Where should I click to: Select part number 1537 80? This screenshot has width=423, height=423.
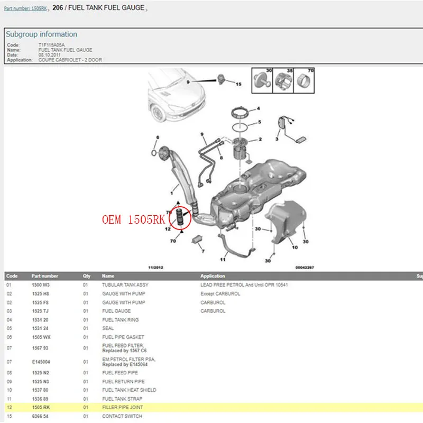40,390
